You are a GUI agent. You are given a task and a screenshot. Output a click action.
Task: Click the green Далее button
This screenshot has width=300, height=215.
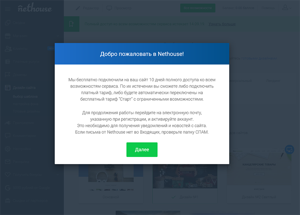(x=142, y=149)
